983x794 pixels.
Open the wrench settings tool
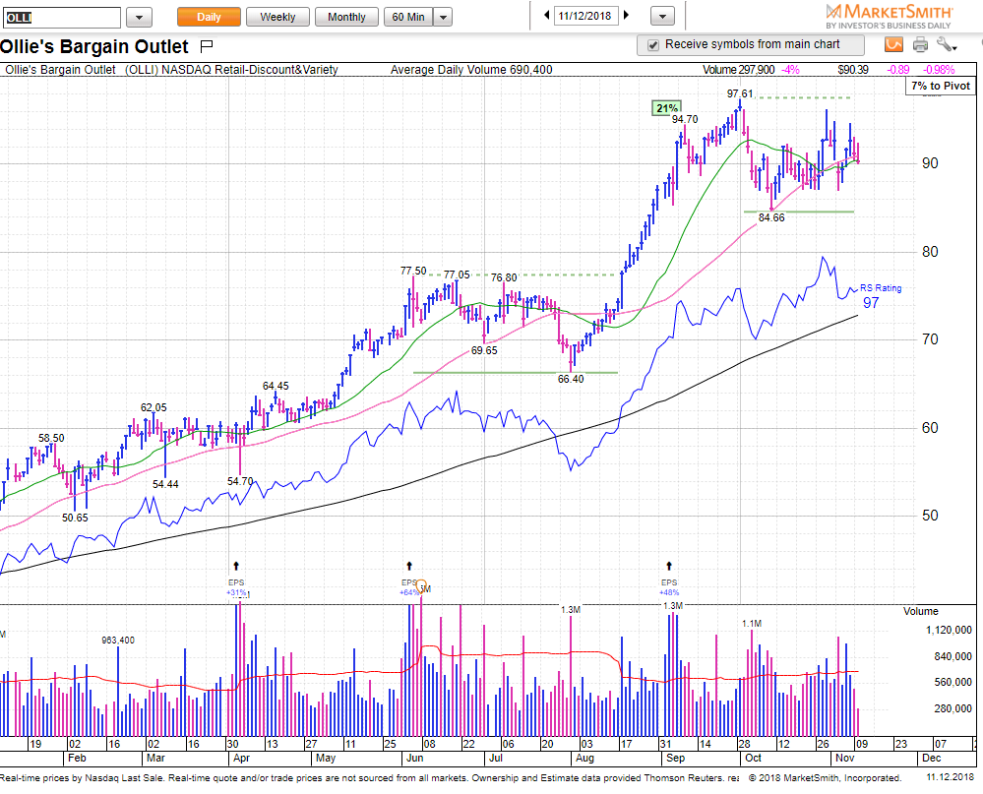click(x=947, y=44)
